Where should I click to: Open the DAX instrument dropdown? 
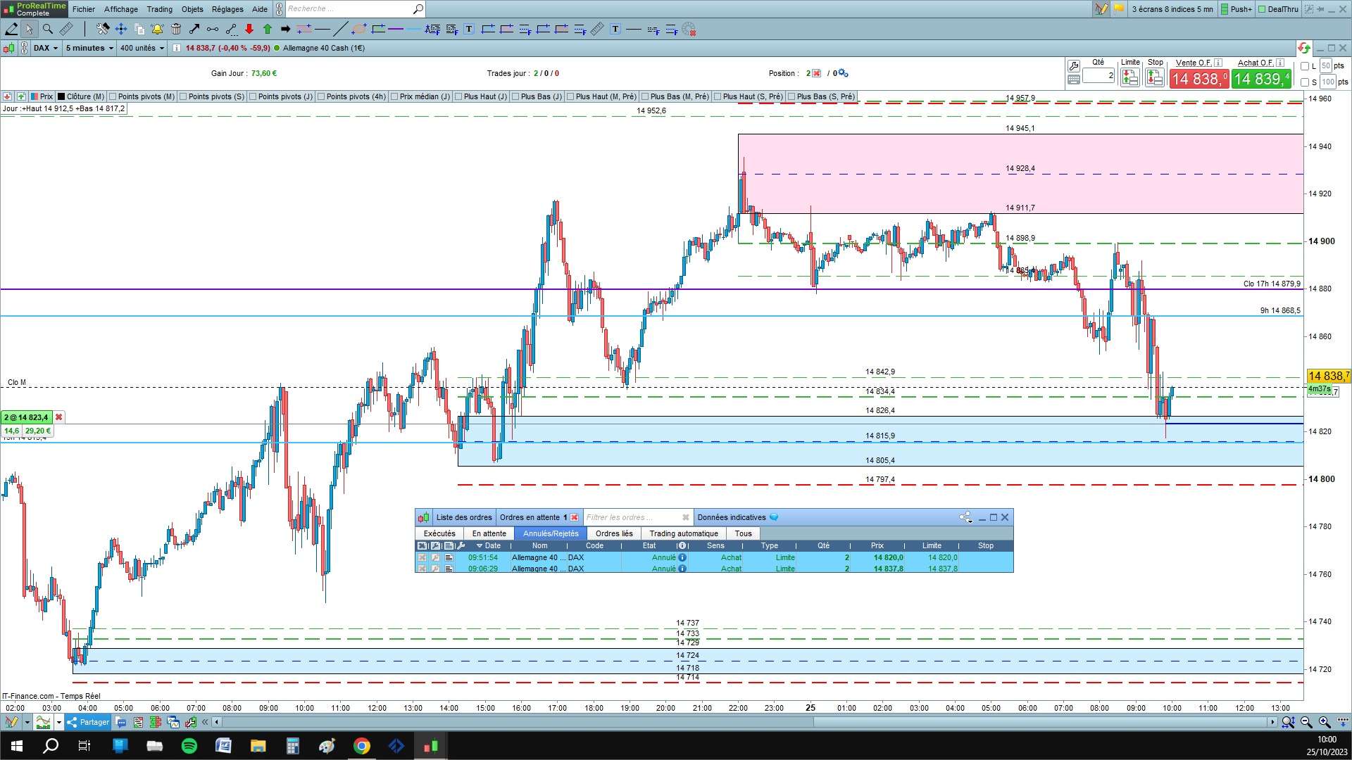[x=46, y=48]
